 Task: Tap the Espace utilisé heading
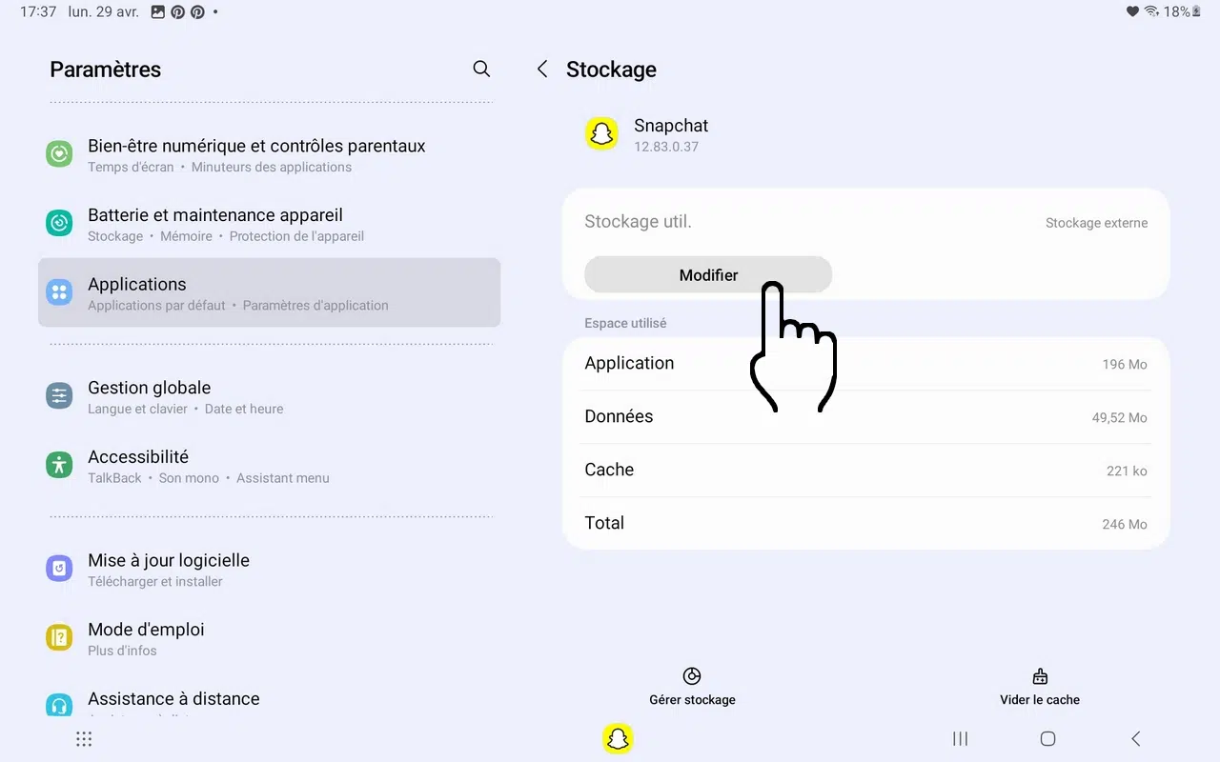point(625,323)
